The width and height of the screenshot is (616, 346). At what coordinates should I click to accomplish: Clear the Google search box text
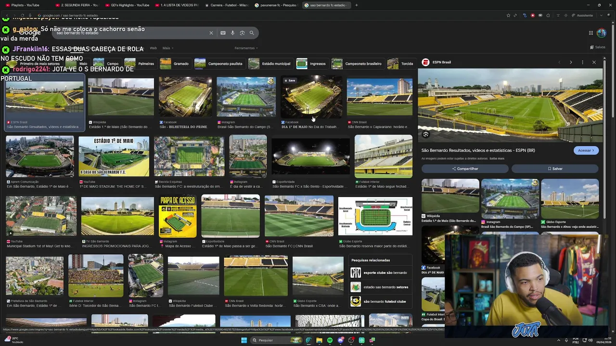pyautogui.click(x=211, y=33)
